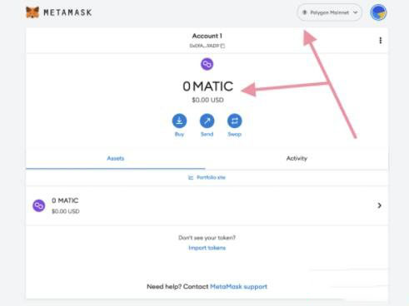Screen dimensions: 409x306
Task: Click the MetaMask fox logo
Action: [32, 12]
